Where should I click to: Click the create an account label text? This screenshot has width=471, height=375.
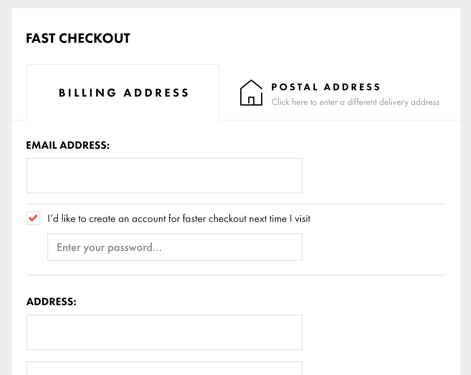tap(179, 219)
